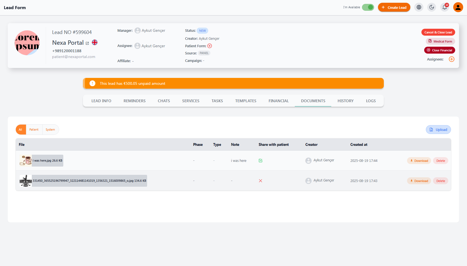Viewport: 467px width, 266px height.
Task: Open the notifications bell
Action: tap(445, 7)
